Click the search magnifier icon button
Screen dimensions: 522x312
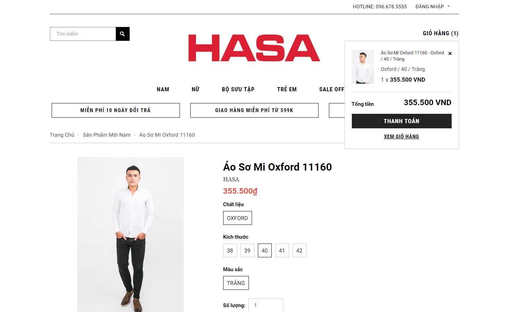click(122, 34)
